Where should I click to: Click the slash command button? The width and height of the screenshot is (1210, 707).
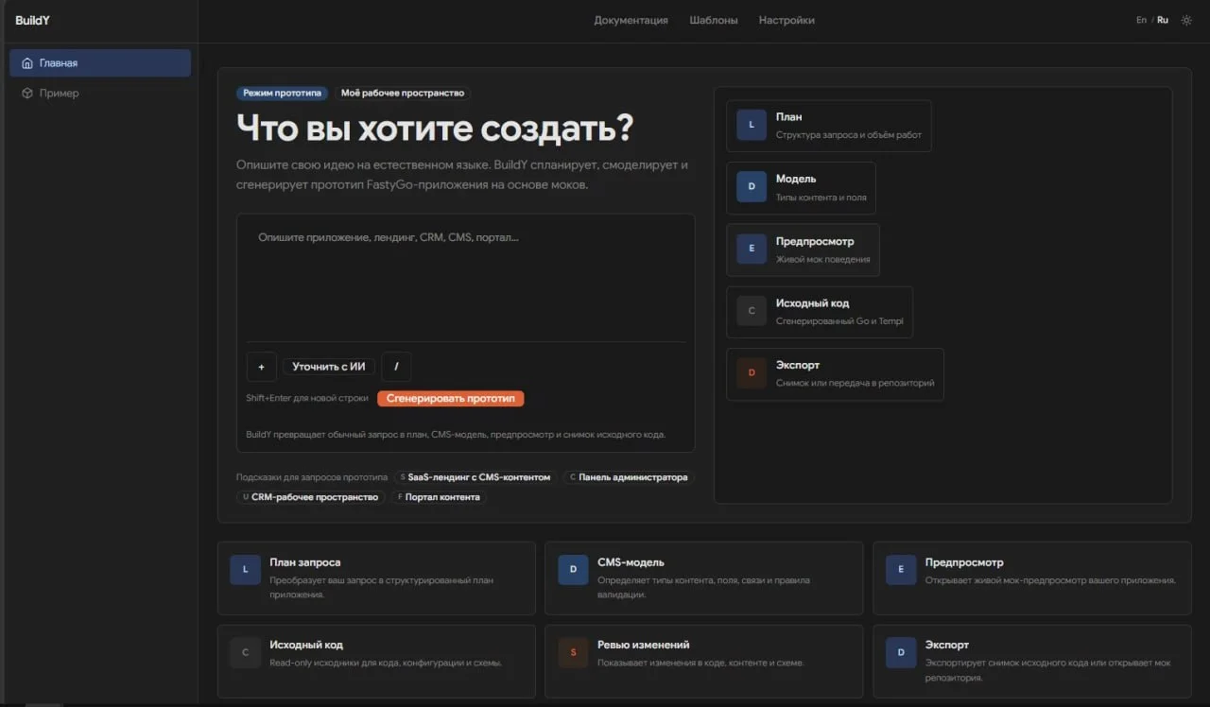pos(396,367)
